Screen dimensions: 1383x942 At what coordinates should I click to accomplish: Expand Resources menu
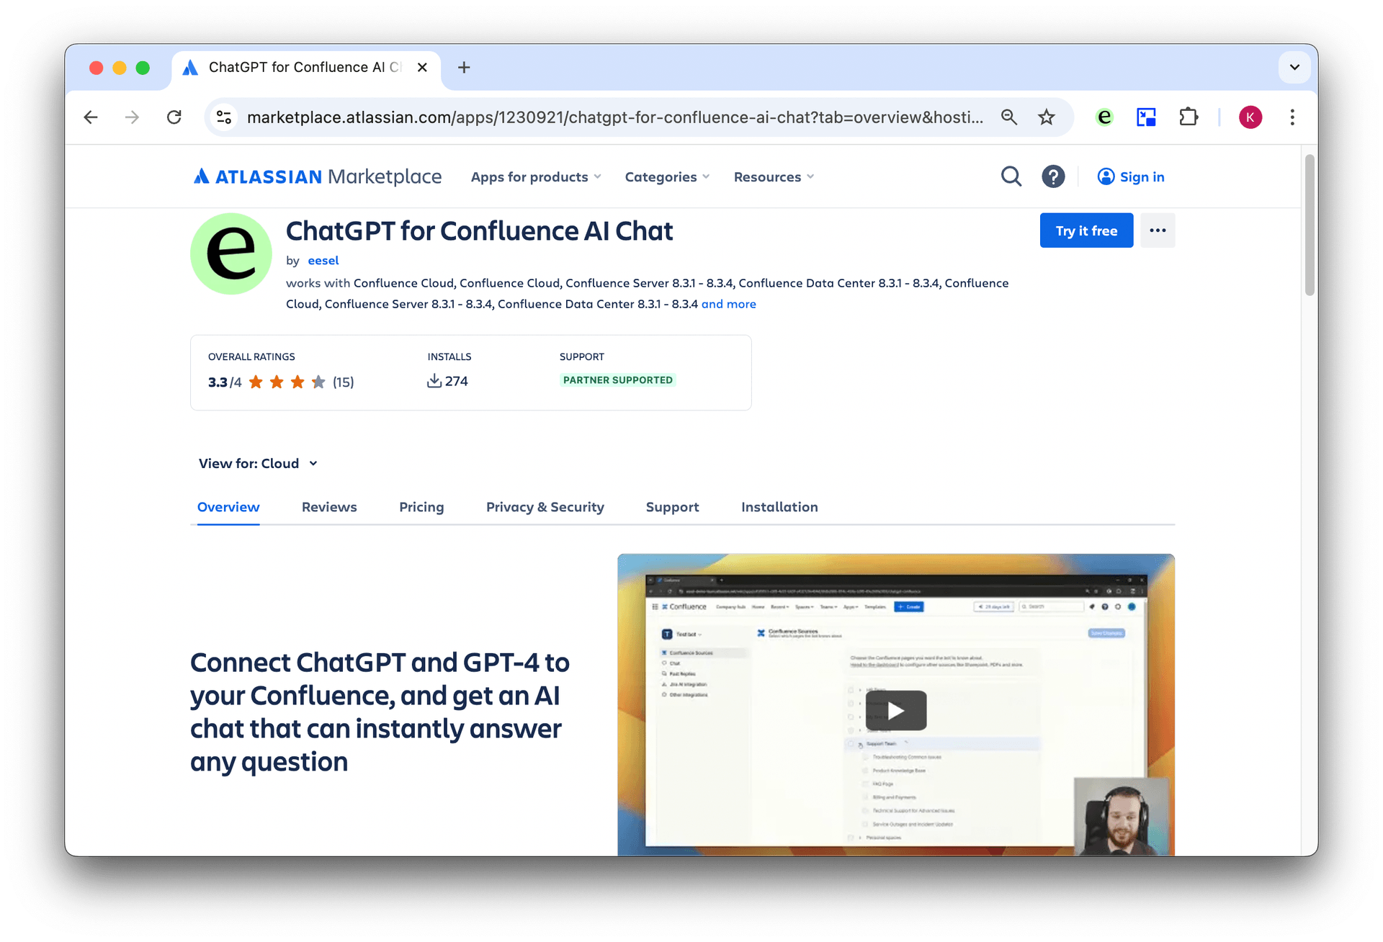774,177
